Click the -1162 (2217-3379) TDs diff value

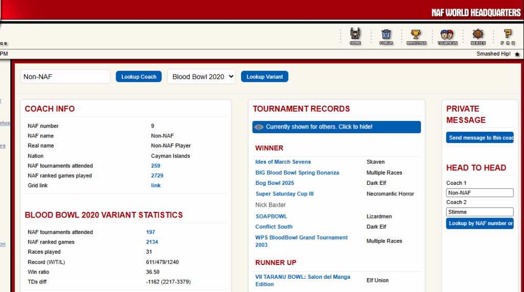(168, 282)
